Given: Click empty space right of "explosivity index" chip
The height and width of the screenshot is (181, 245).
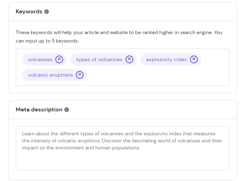Looking at the screenshot, I should 215,60.
